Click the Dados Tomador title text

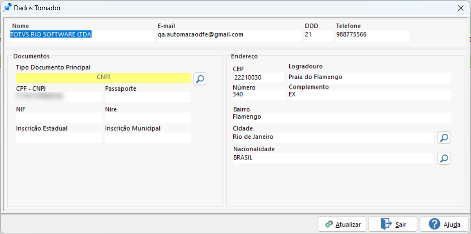pyautogui.click(x=38, y=8)
